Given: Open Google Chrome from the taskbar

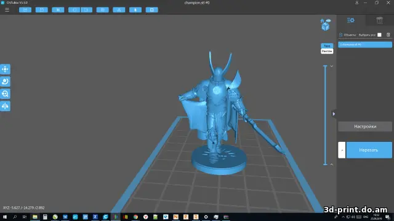Looking at the screenshot, I should click(x=135, y=217).
